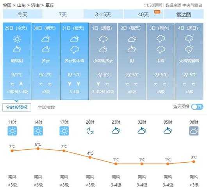Open the 8-15天 forecast tab
Screen dimensions: 207x195
coord(103,14)
